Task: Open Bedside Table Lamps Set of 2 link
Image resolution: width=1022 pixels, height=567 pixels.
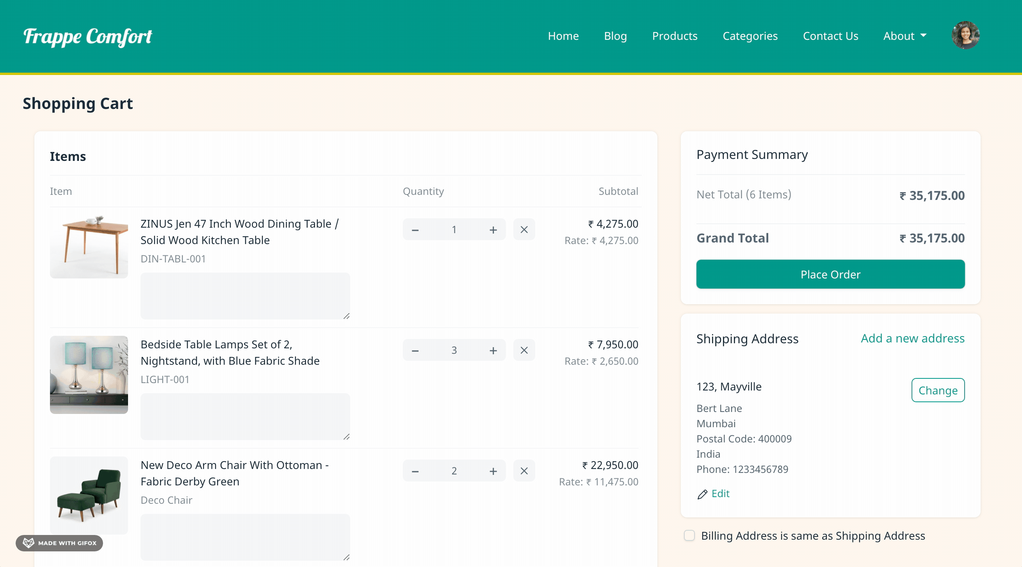Action: click(x=230, y=353)
